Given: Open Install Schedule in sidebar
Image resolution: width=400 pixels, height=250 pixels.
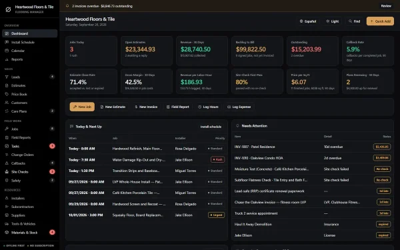Looking at the screenshot, I should click(x=29, y=42).
